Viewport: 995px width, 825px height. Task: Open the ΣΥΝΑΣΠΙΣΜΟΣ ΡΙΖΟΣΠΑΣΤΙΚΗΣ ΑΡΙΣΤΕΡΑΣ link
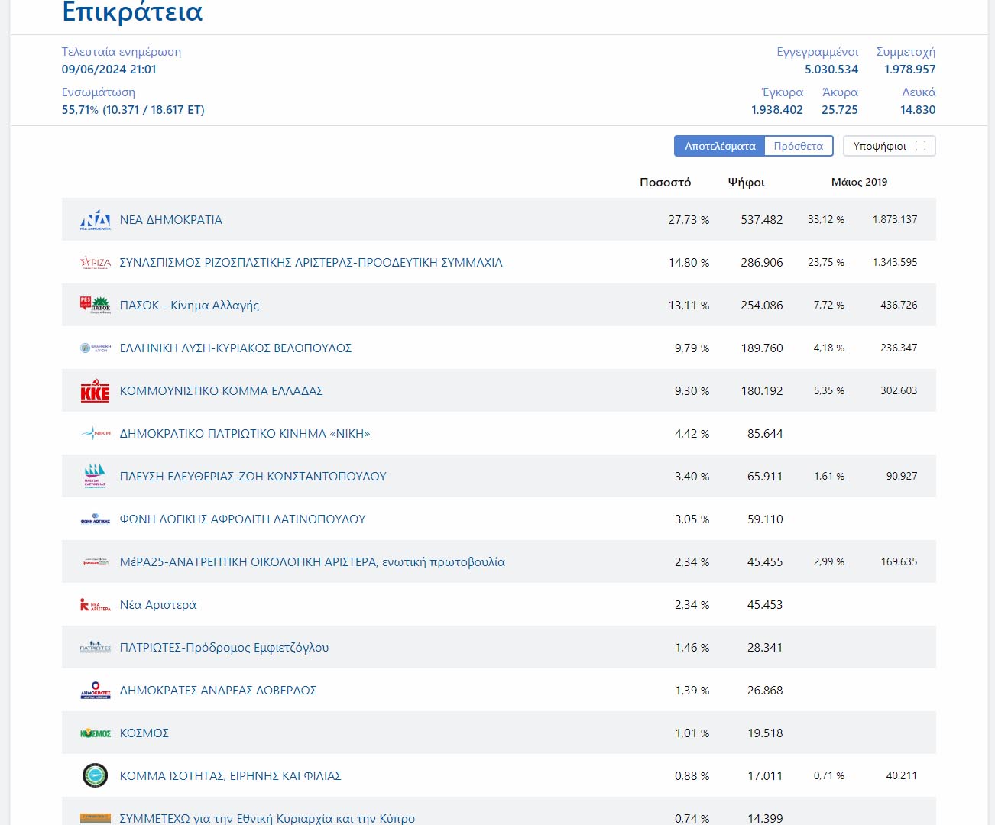point(311,263)
